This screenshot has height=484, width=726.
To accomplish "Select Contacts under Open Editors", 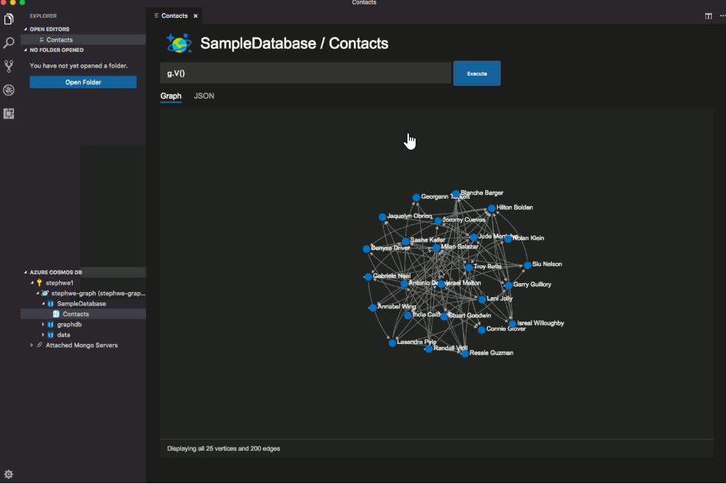I will tap(83, 40).
